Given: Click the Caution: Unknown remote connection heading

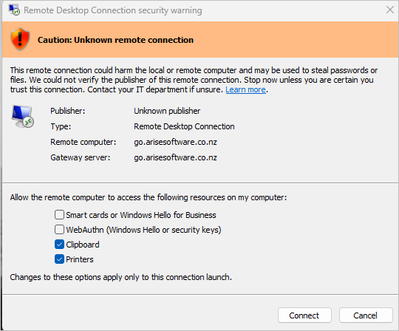Looking at the screenshot, I should (x=115, y=40).
